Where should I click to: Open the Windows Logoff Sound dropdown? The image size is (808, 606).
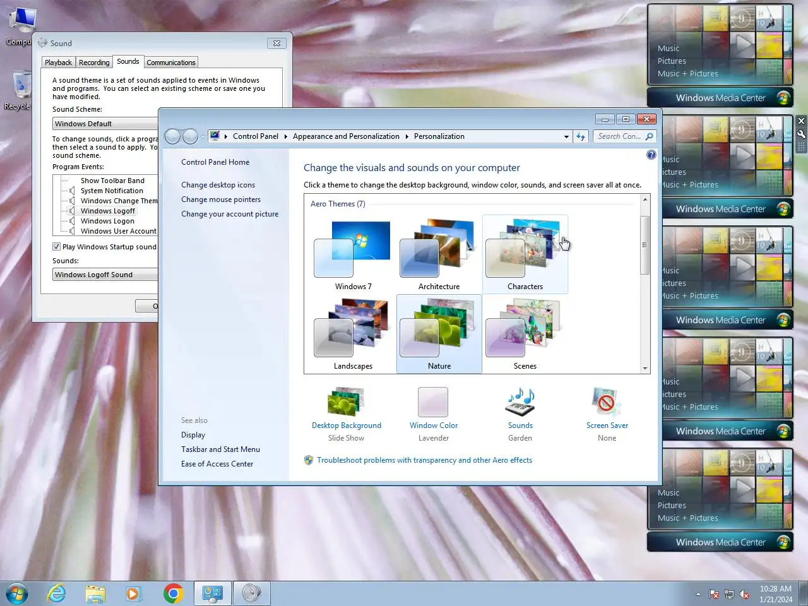click(105, 275)
